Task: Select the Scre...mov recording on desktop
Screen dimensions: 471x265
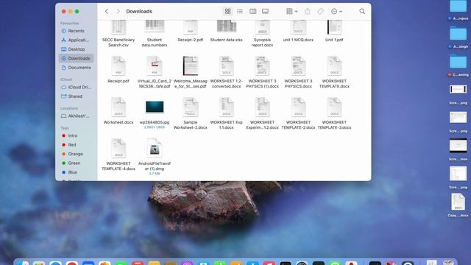Action: tap(458, 149)
